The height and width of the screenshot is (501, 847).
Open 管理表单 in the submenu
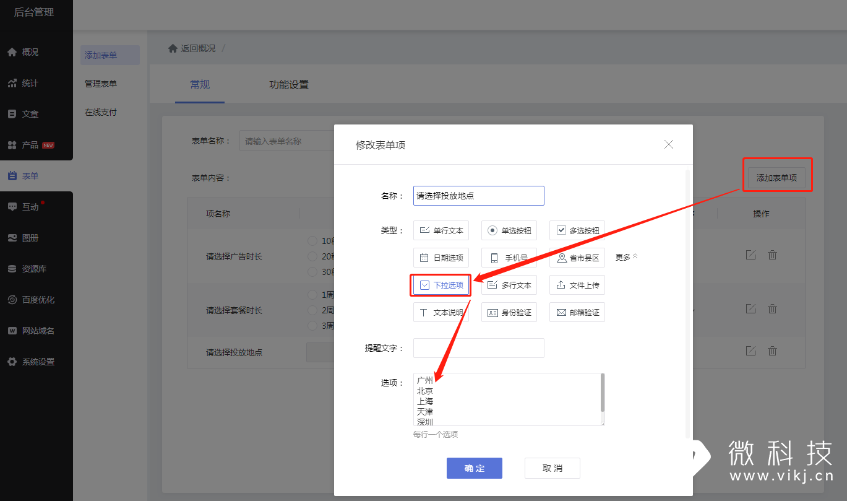point(101,84)
